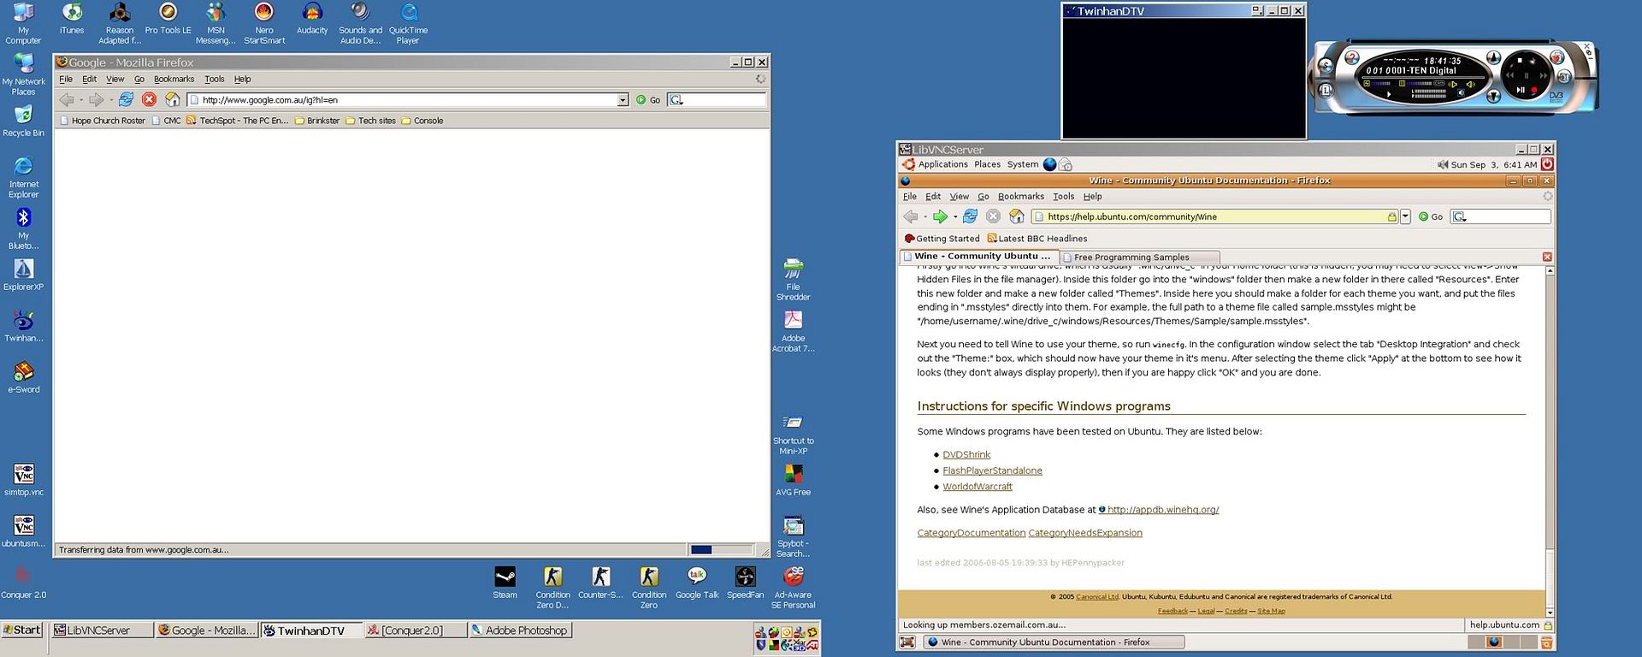1642x657 pixels.
Task: Click the help question-mark button on TwinhanDTV remote
Action: coord(1352,57)
